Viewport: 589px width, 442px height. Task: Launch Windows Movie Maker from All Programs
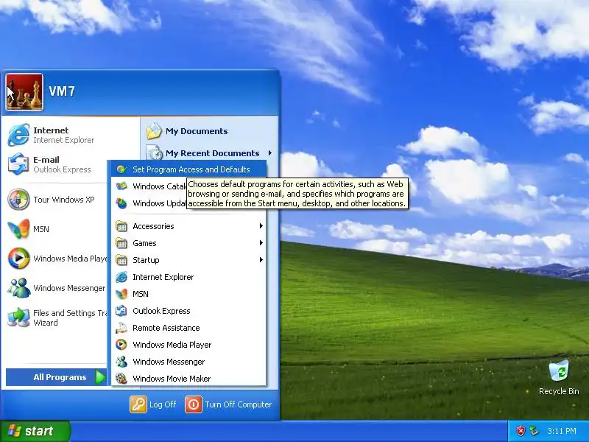[189, 379]
